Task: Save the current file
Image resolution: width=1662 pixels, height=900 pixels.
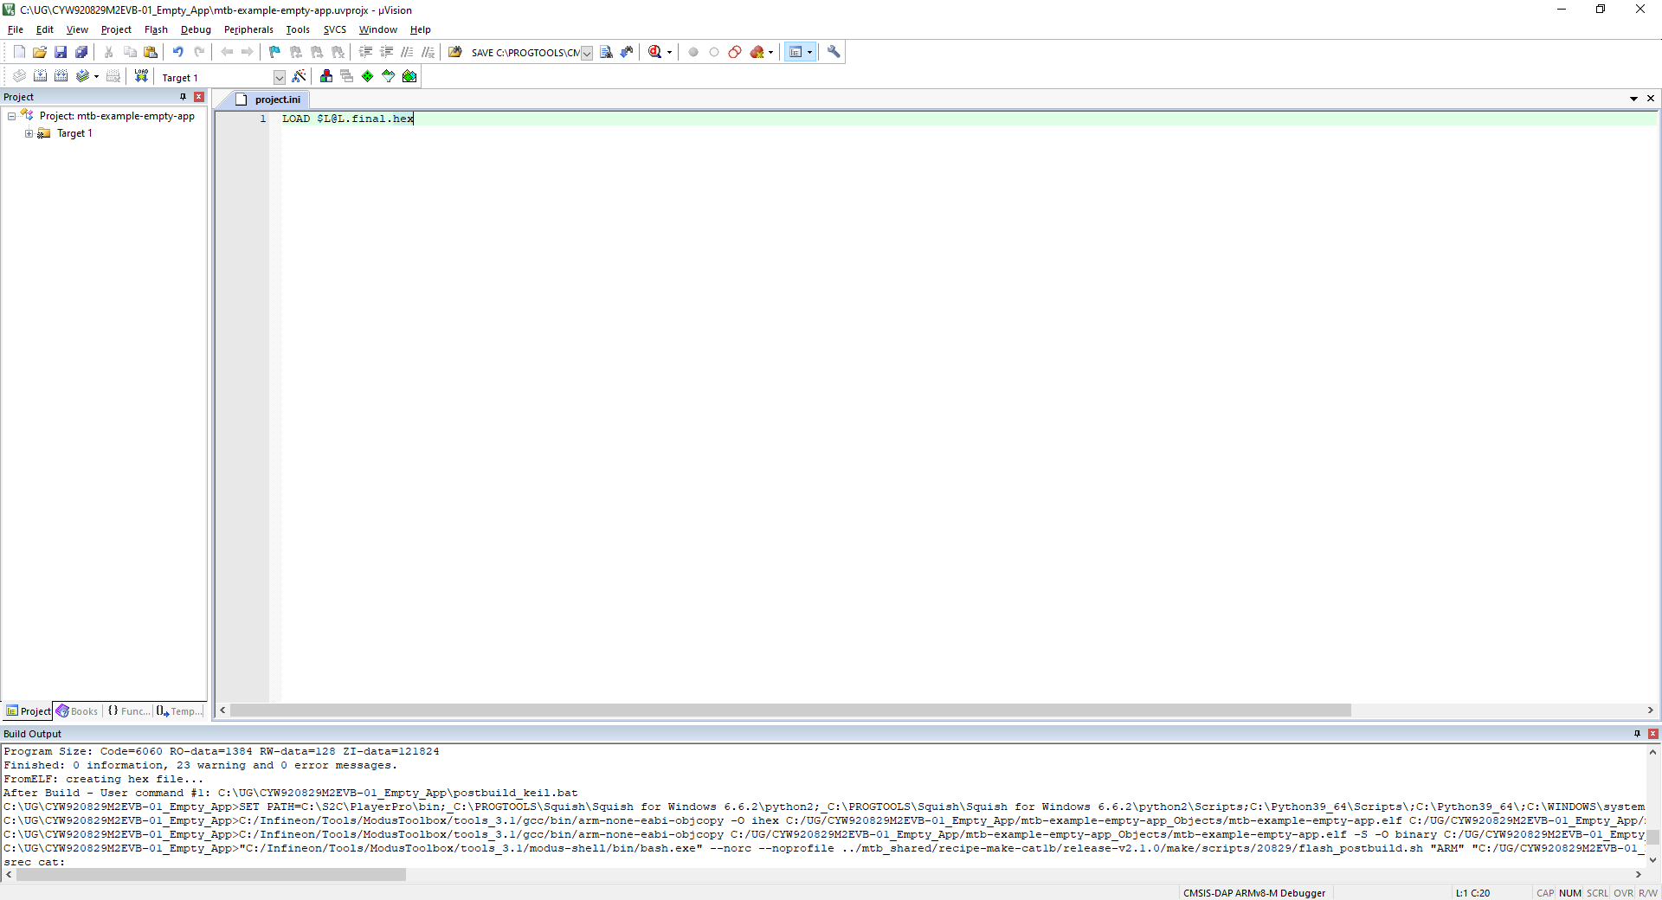Action: coord(61,52)
